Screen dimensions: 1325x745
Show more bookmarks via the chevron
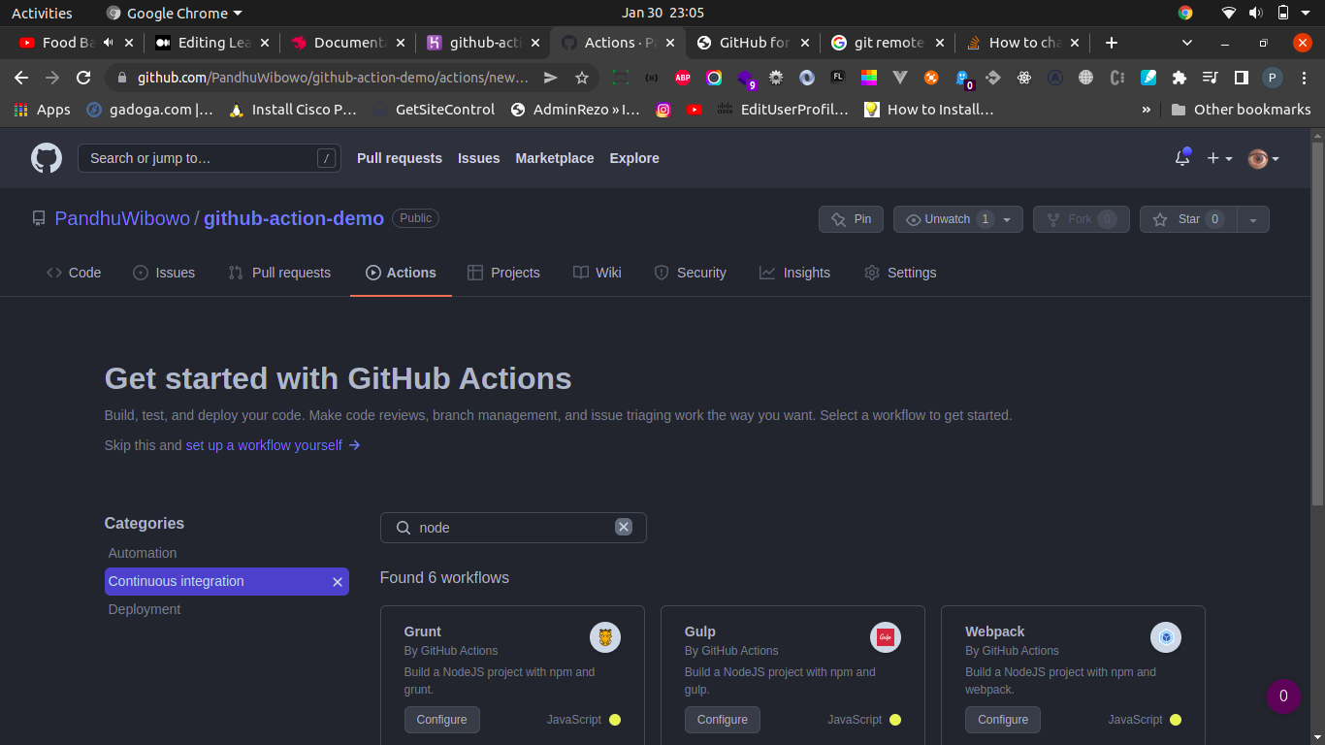1147,110
